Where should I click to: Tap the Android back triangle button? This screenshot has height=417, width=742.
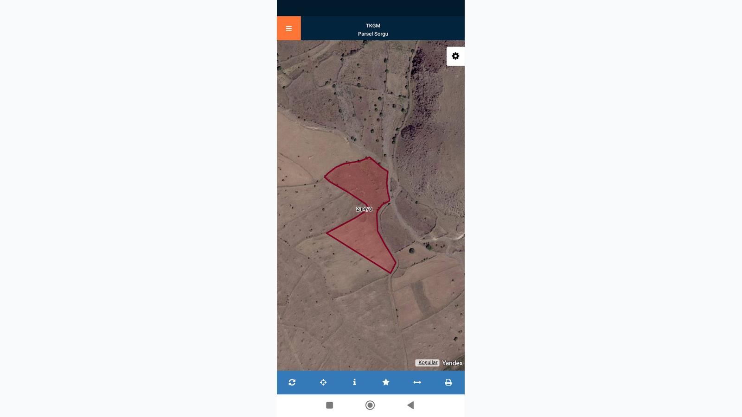tap(410, 405)
